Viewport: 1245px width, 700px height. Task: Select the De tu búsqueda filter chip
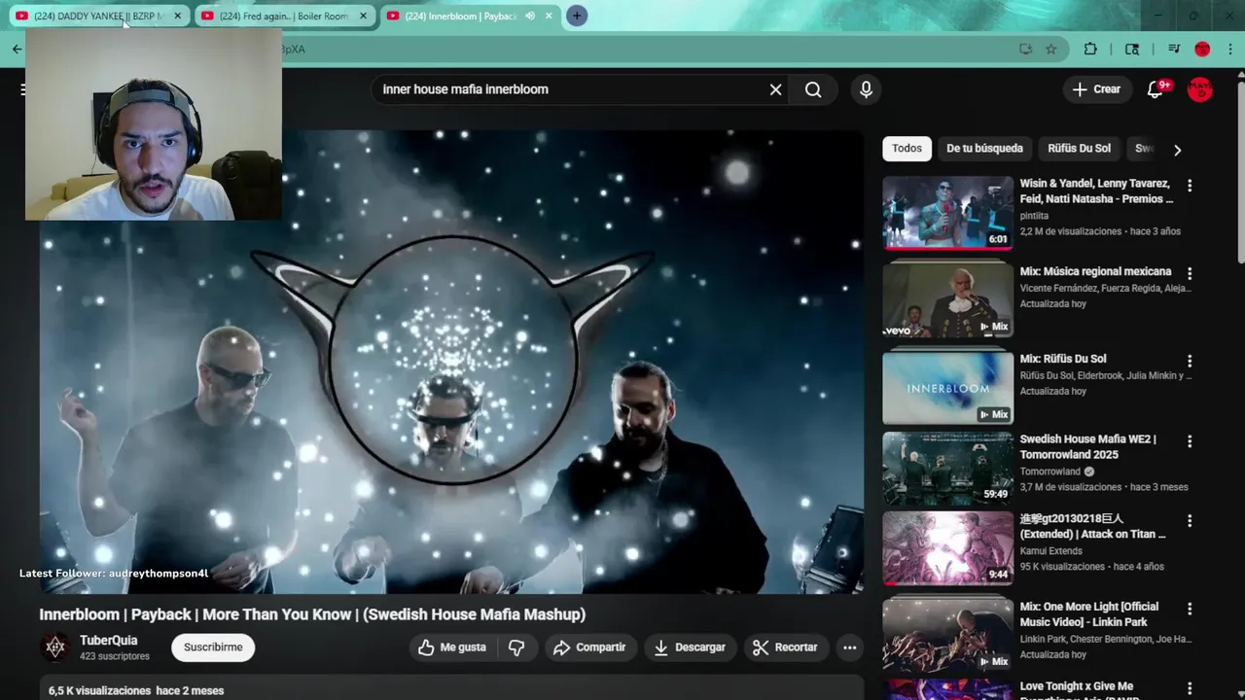(x=984, y=149)
